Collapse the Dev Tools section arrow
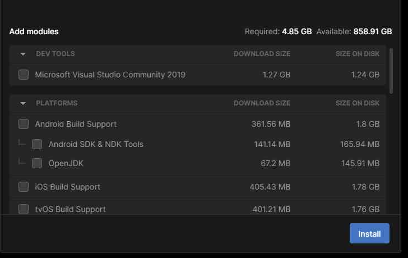The image size is (408, 258). point(23,54)
